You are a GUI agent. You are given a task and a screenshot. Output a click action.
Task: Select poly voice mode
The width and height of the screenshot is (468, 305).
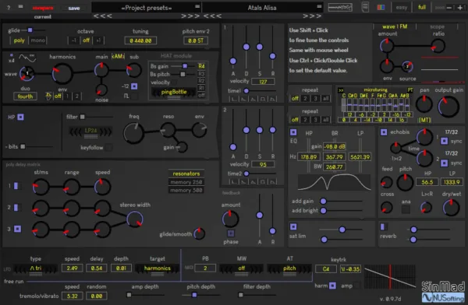tap(19, 40)
